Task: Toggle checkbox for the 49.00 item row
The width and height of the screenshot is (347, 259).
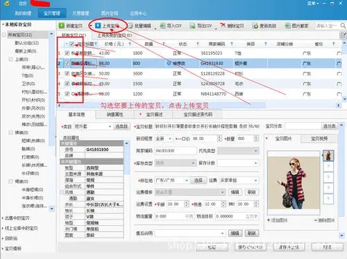Action: 67,84
